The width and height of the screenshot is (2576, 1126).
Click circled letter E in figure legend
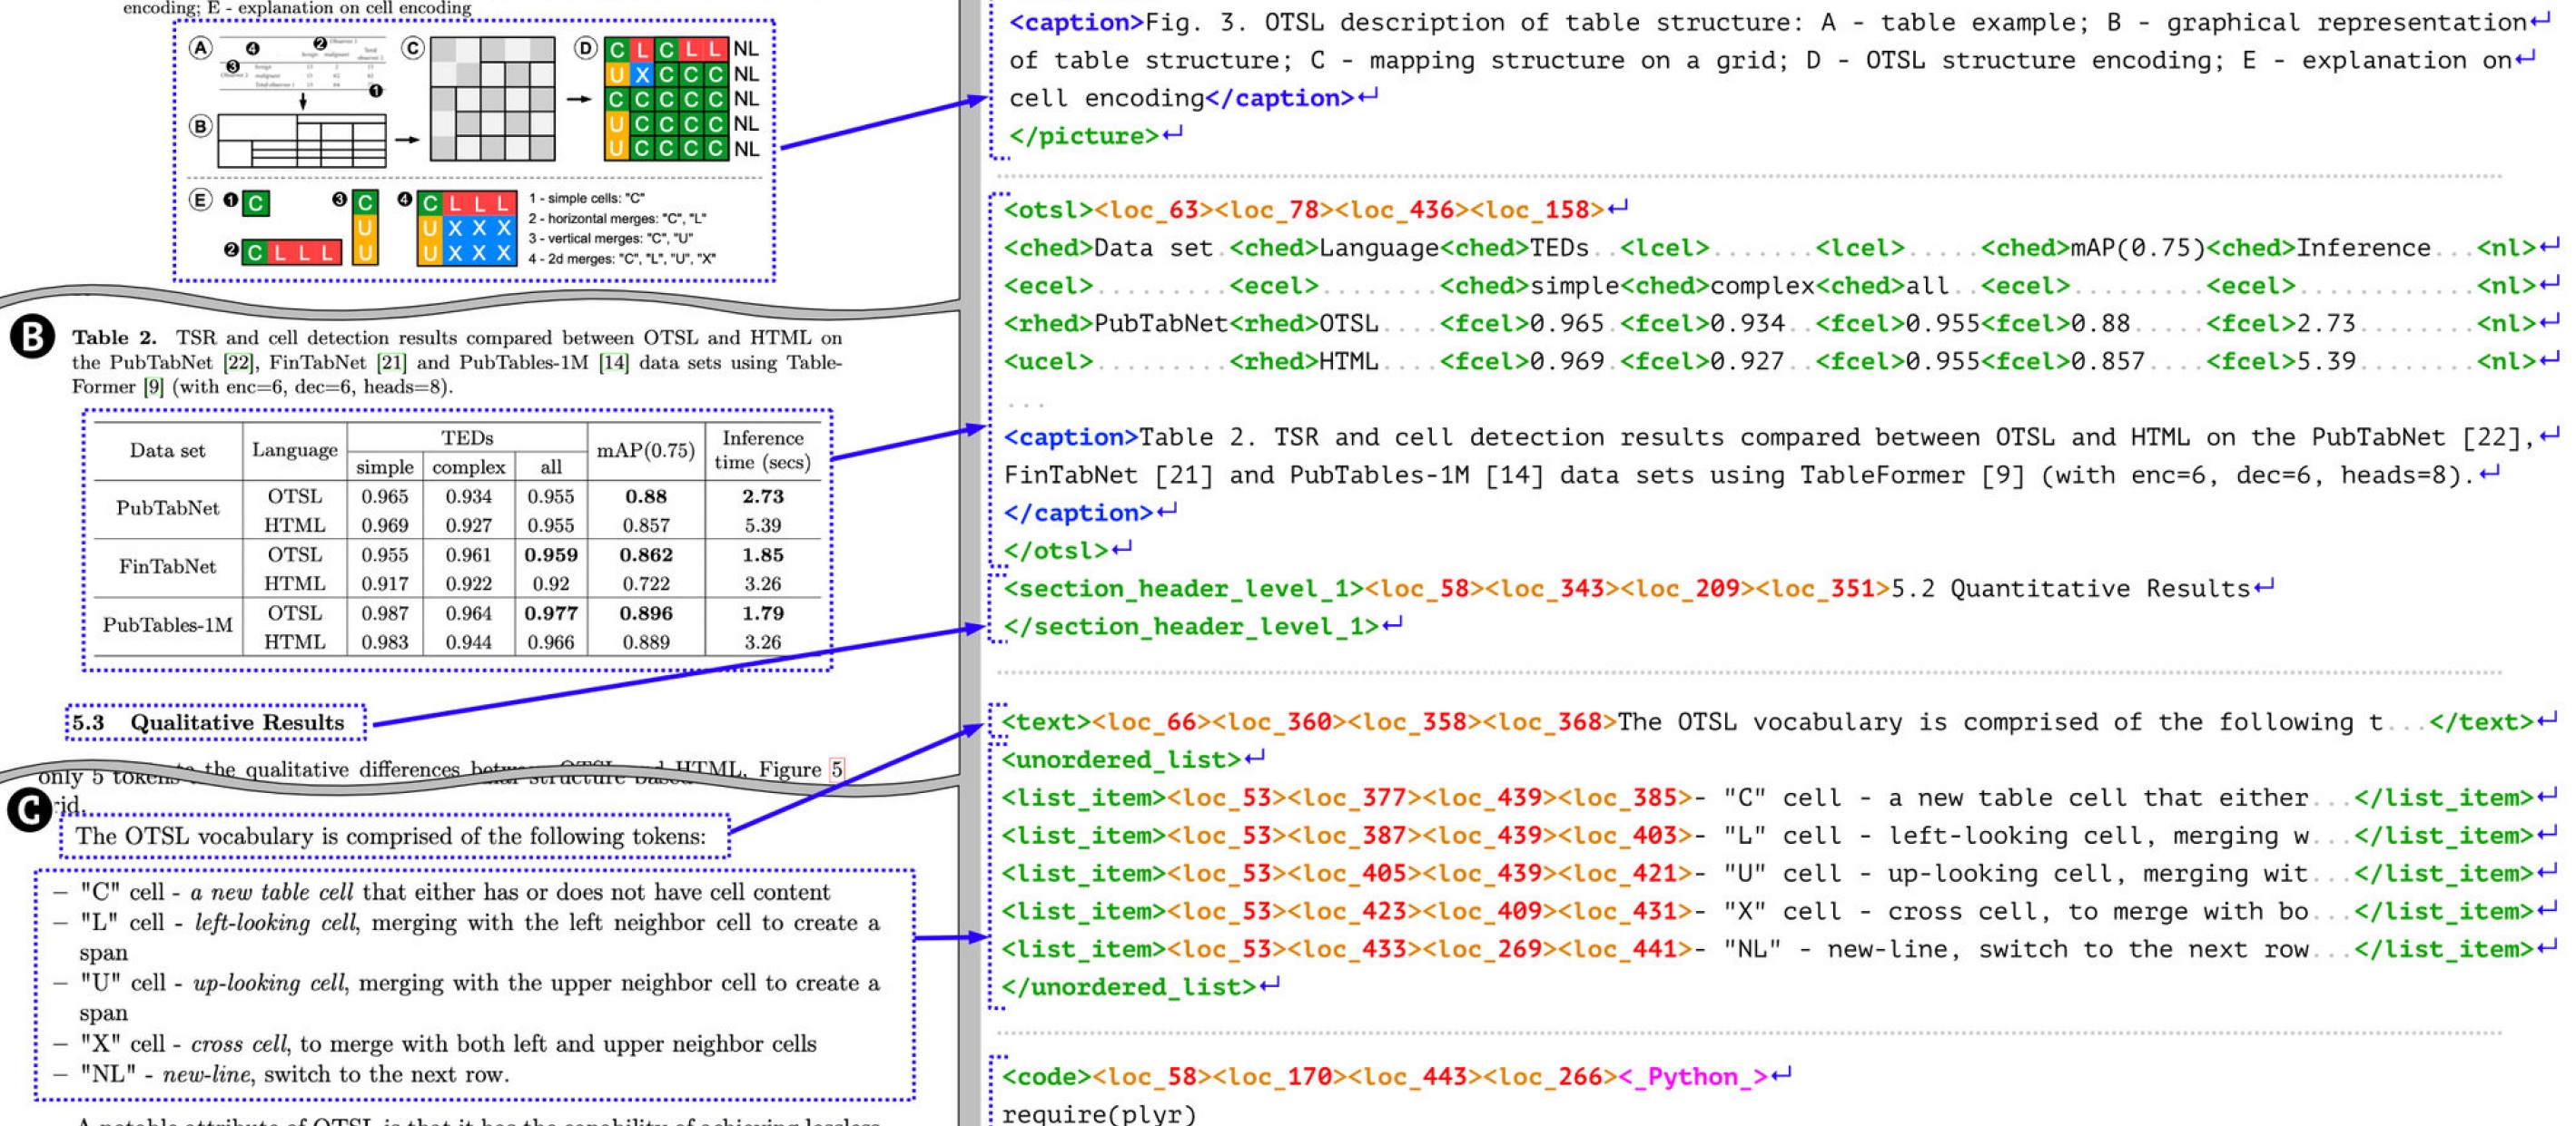pos(201,200)
